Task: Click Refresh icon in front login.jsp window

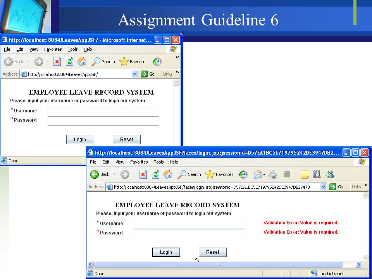Action: point(155,174)
